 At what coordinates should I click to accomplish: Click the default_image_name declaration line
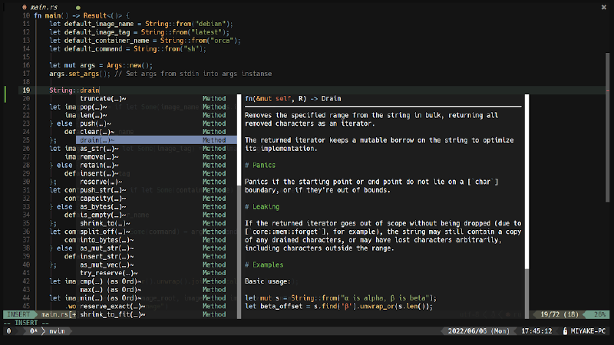(x=141, y=24)
